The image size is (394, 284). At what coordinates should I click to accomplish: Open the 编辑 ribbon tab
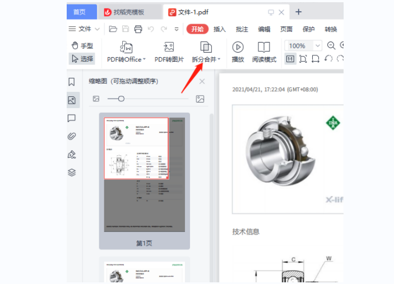pos(264,29)
